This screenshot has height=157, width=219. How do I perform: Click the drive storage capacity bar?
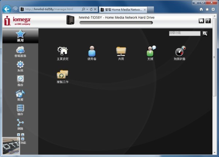coord(116,23)
